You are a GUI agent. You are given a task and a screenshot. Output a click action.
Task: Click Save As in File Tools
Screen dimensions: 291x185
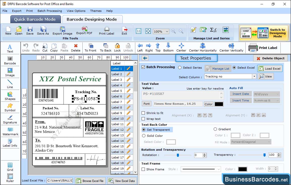click(43, 31)
